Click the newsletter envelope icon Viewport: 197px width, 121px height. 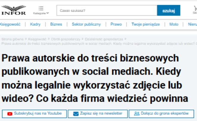coord(76,114)
